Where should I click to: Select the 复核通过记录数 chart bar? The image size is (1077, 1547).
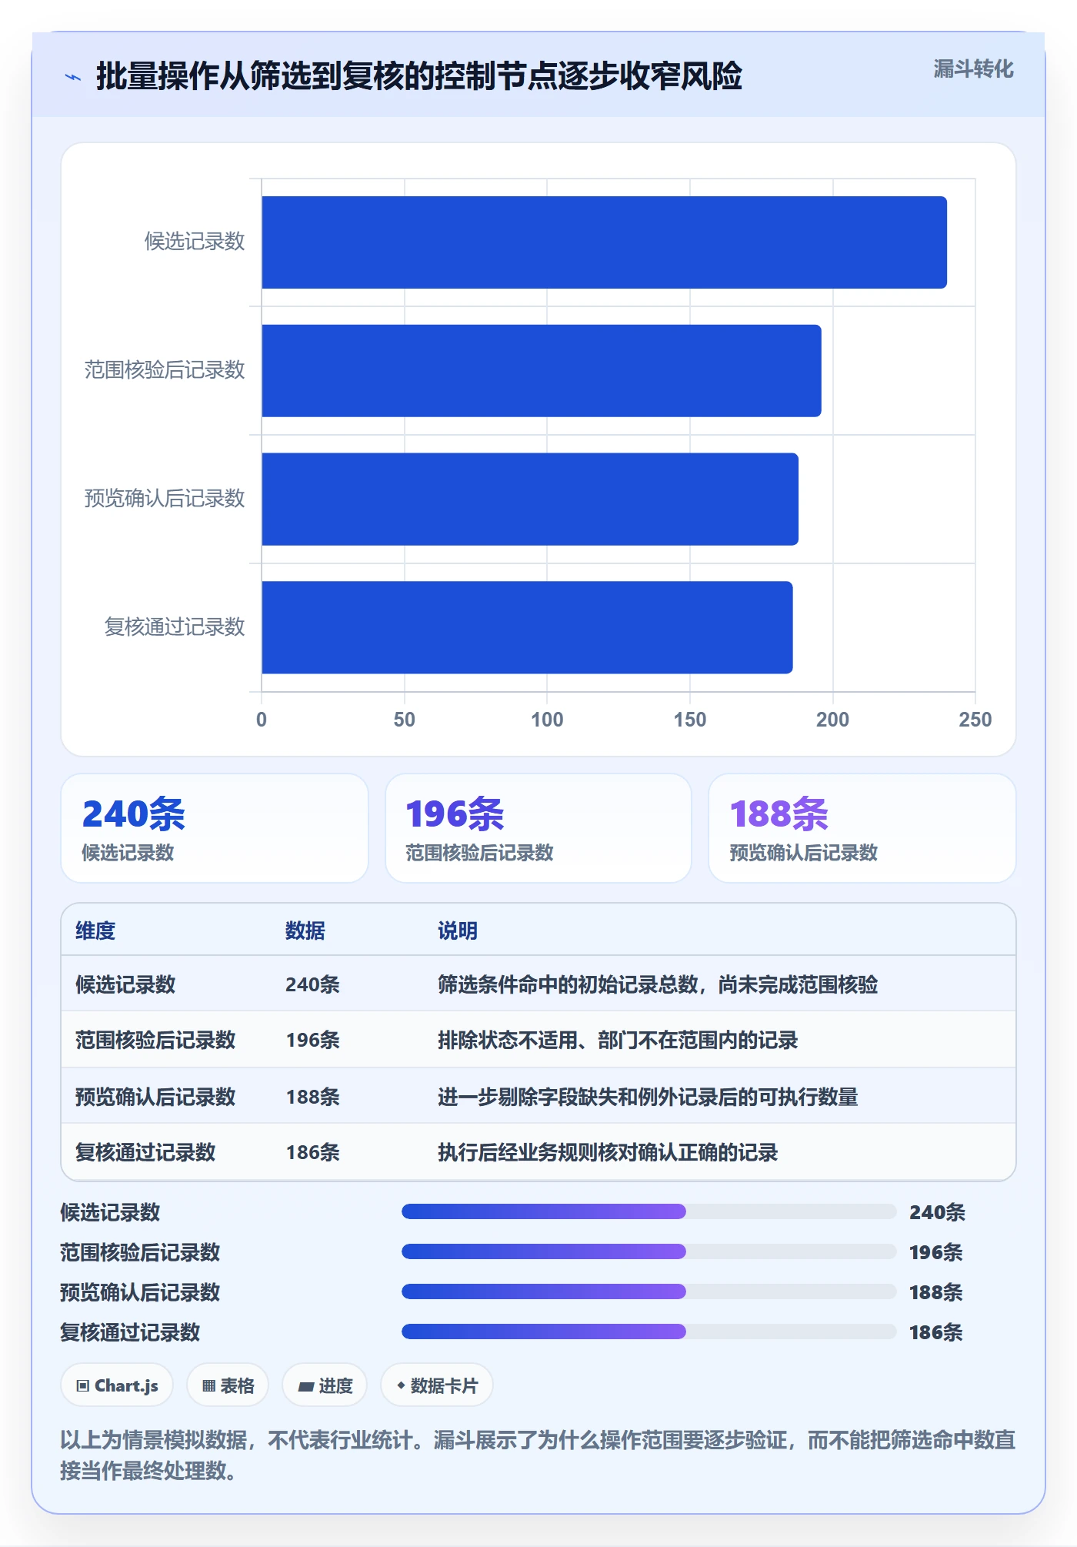pos(527,627)
